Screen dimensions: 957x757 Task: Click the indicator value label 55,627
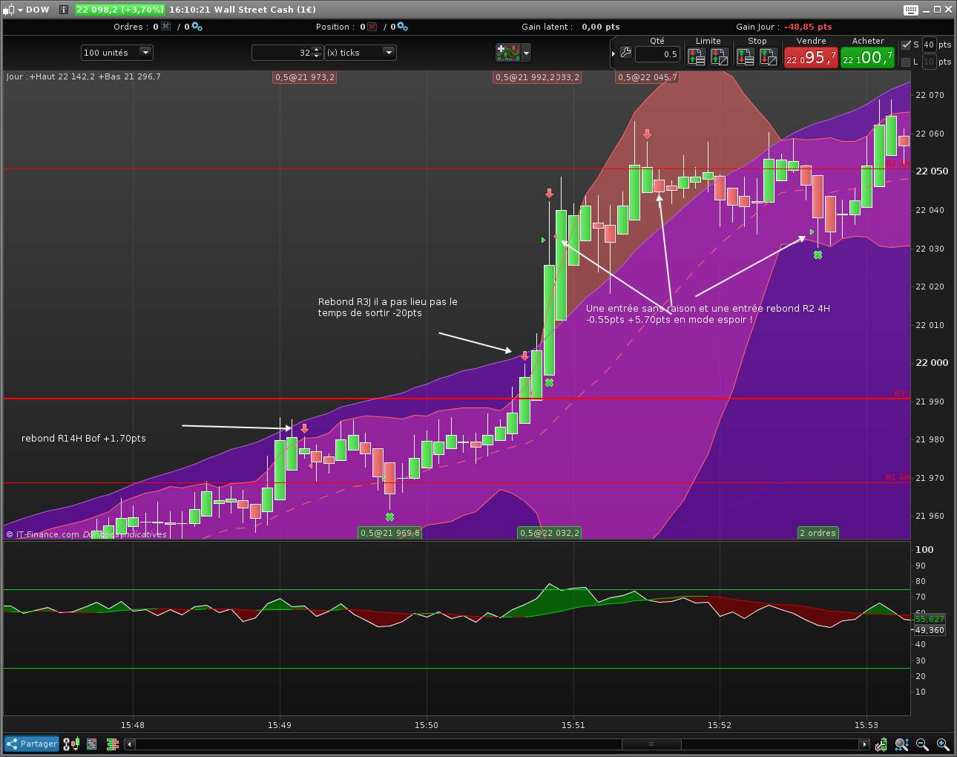pyautogui.click(x=929, y=619)
